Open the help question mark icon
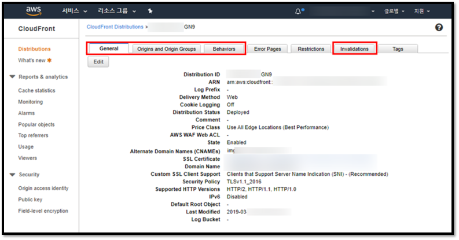459x240 pixels. (x=439, y=27)
